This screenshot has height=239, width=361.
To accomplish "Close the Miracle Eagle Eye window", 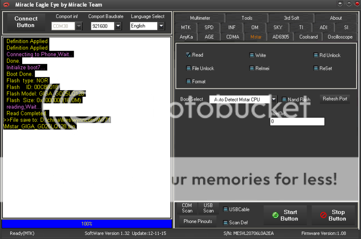I will 357,4.
